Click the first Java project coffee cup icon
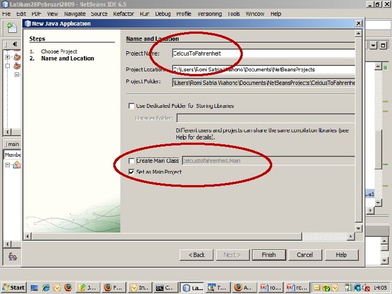Image resolution: width=392 pixels, height=294 pixels. pos(17,57)
